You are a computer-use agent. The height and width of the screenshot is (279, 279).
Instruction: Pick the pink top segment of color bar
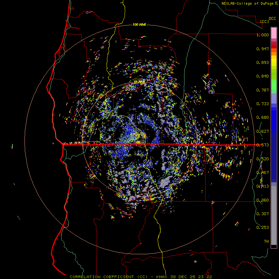tap(274, 33)
